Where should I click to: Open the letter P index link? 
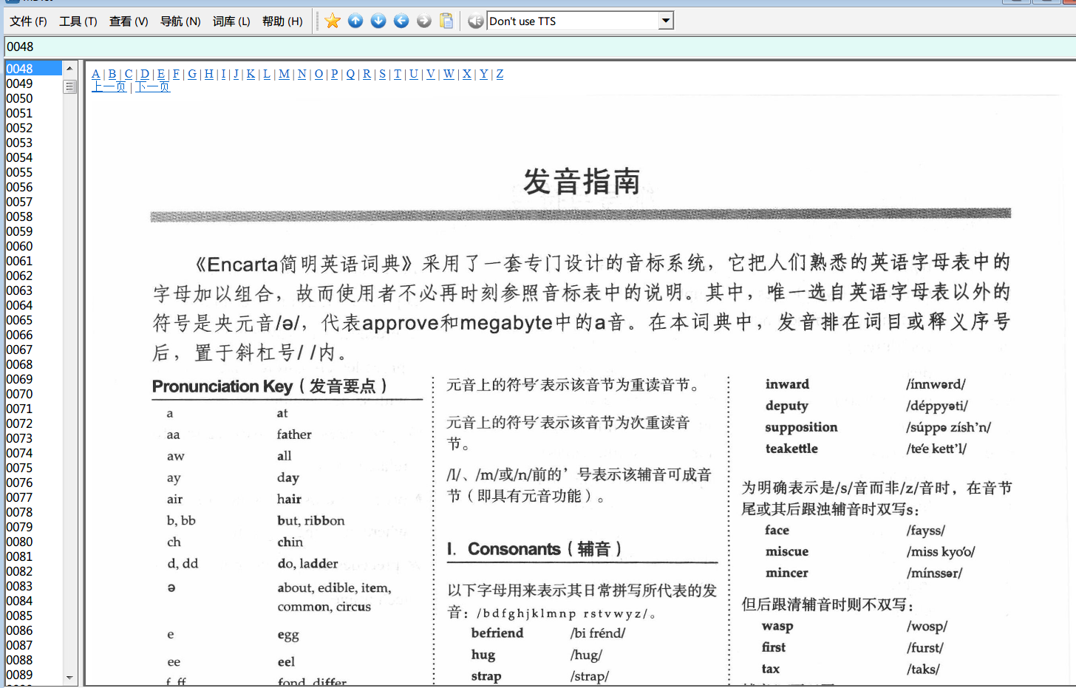click(x=334, y=74)
